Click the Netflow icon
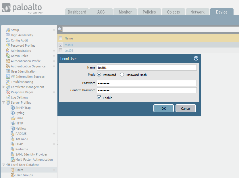The width and height of the screenshot is (239, 178). (x=13, y=128)
